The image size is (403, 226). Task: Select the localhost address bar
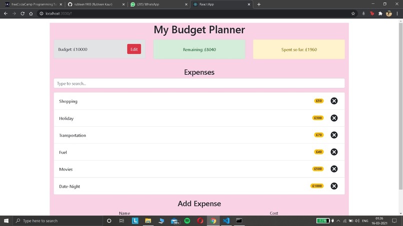(x=195, y=13)
